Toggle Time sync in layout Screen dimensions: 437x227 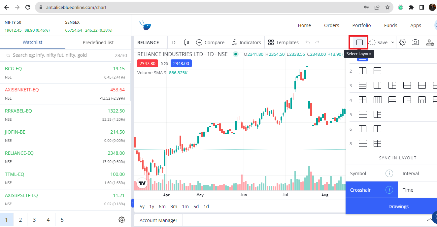click(418, 190)
